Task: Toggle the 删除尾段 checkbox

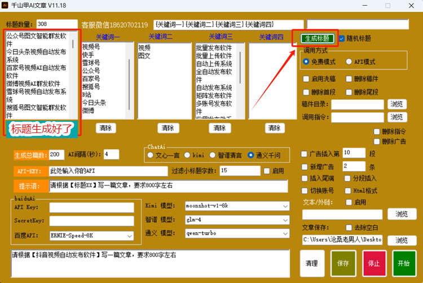Action: point(349,92)
